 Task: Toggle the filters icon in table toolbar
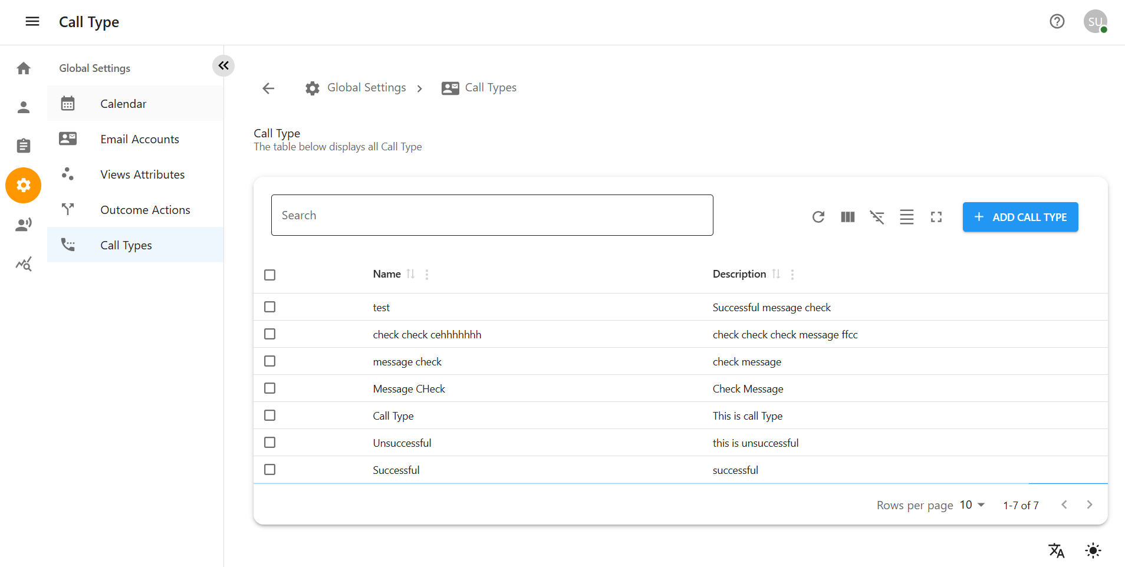click(x=877, y=217)
